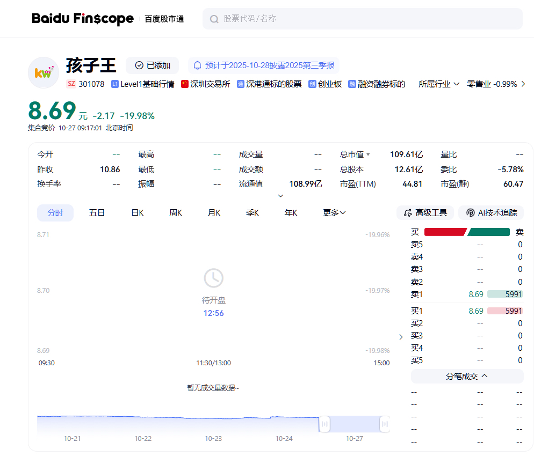
Task: Toggle the 已添加 watchlist button
Action: pyautogui.click(x=152, y=65)
